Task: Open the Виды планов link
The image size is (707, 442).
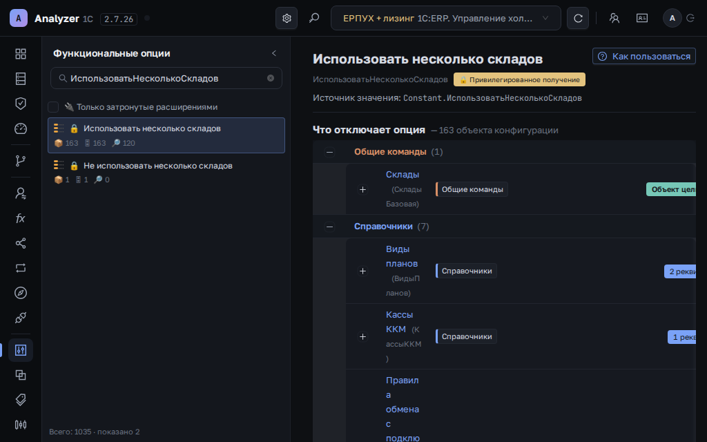Action: coord(402,256)
